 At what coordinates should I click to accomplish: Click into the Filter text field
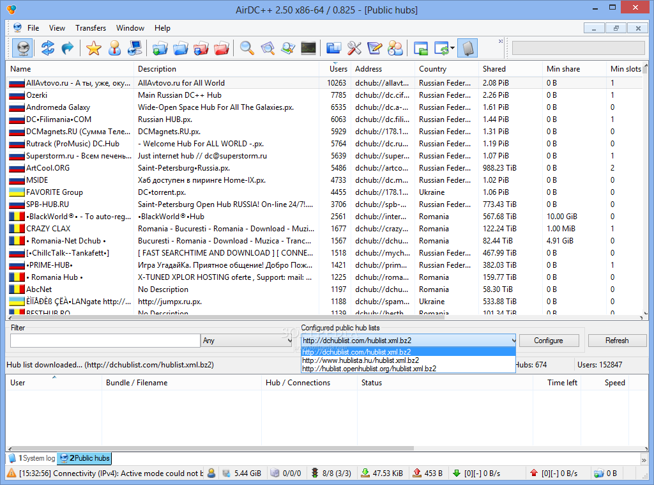[x=105, y=341]
